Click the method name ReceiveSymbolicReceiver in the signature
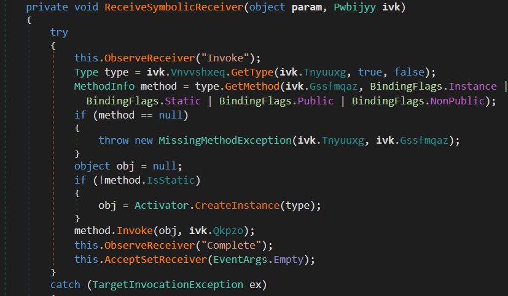Screen dimensions: 508x296 (x=174, y=7)
